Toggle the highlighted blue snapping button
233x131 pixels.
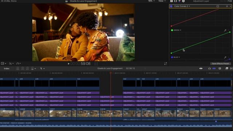click(214, 68)
